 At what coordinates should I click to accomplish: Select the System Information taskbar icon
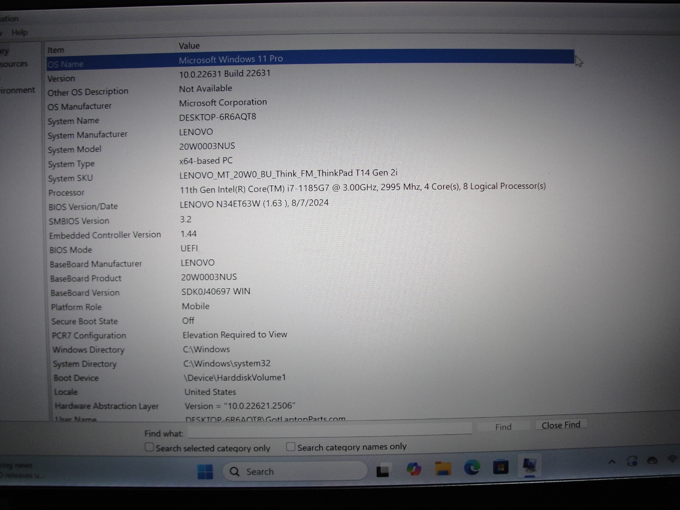[530, 465]
